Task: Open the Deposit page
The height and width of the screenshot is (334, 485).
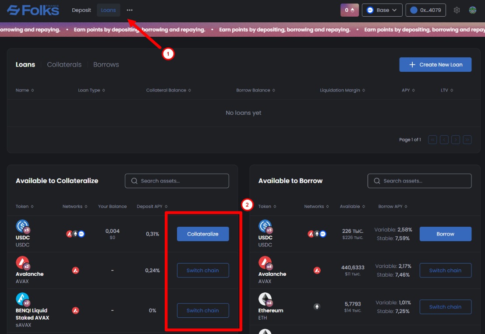Action: pos(81,10)
